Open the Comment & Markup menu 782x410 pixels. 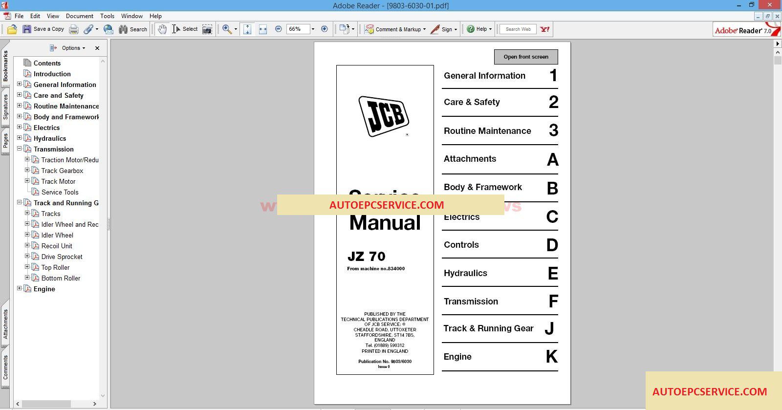click(x=395, y=29)
